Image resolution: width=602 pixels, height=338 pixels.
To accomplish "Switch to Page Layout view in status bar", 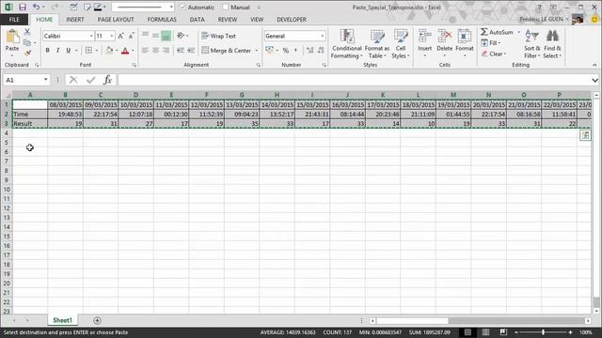I will coord(485,332).
